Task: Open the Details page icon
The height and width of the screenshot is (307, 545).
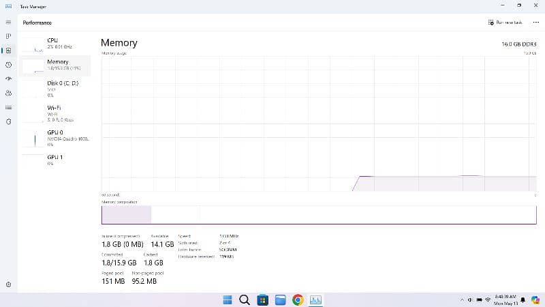Action: [8, 107]
